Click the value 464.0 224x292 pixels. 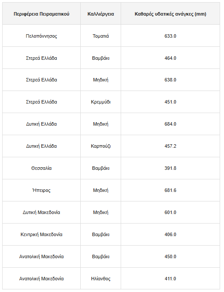(x=170, y=58)
